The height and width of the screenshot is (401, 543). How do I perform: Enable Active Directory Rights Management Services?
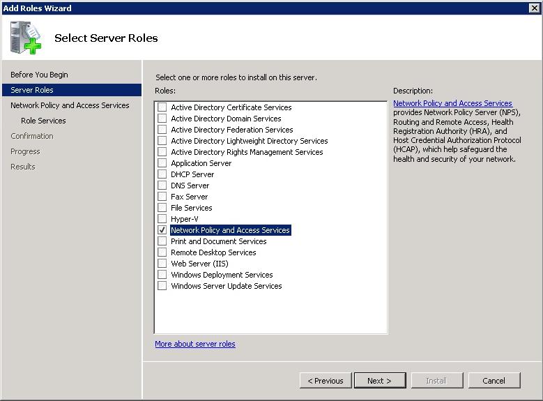point(162,152)
